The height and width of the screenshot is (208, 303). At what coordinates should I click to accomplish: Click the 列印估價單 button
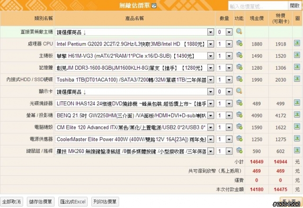point(105,202)
